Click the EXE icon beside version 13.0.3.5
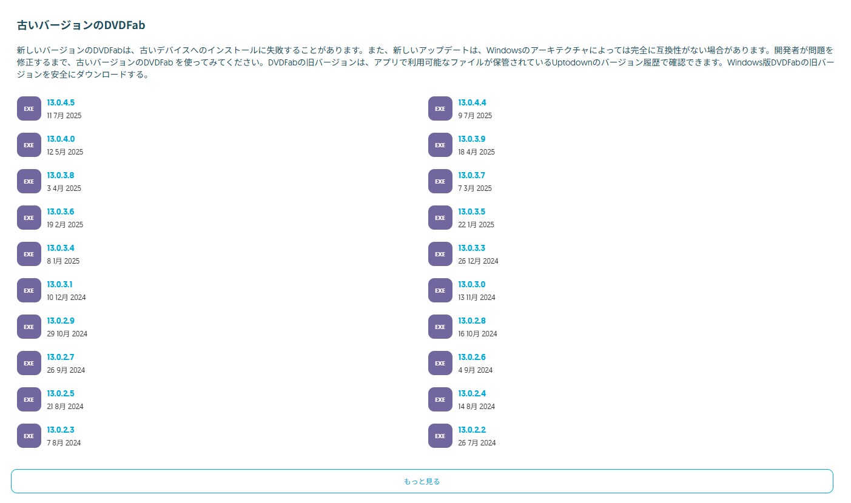The height and width of the screenshot is (503, 851). tap(440, 218)
